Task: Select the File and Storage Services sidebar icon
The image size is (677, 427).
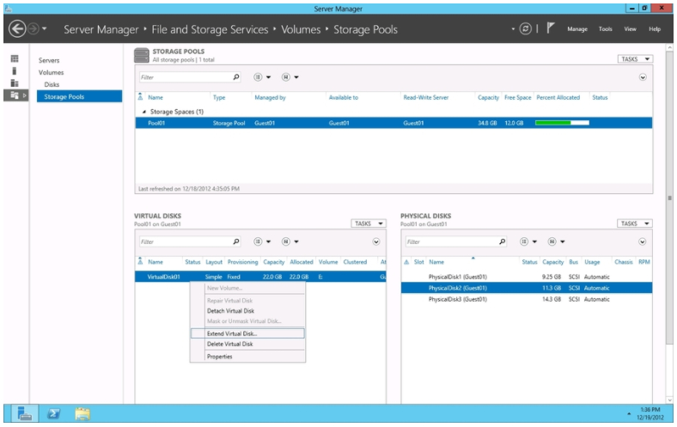Action: coord(15,95)
